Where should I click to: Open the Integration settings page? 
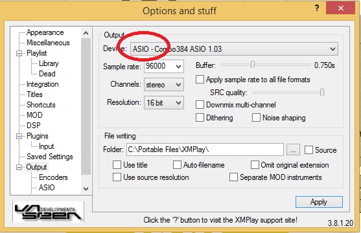(42, 84)
